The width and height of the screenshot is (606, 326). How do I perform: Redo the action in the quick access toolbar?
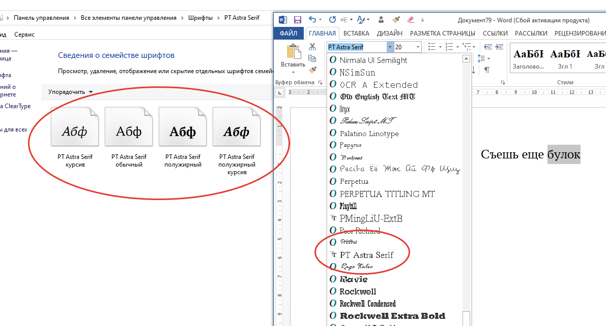[332, 20]
